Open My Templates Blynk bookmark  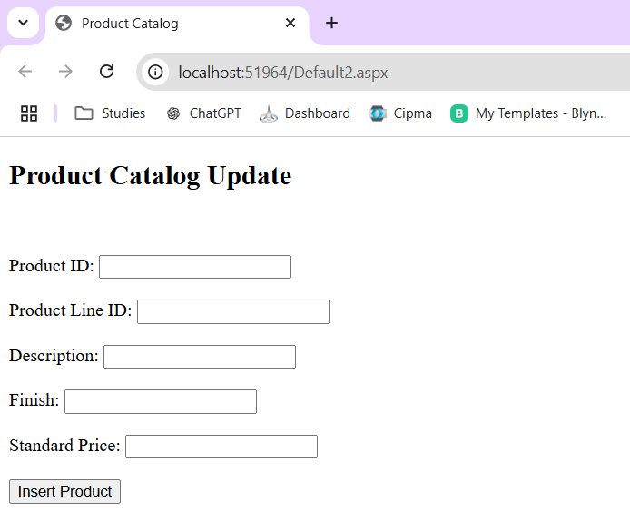[528, 113]
